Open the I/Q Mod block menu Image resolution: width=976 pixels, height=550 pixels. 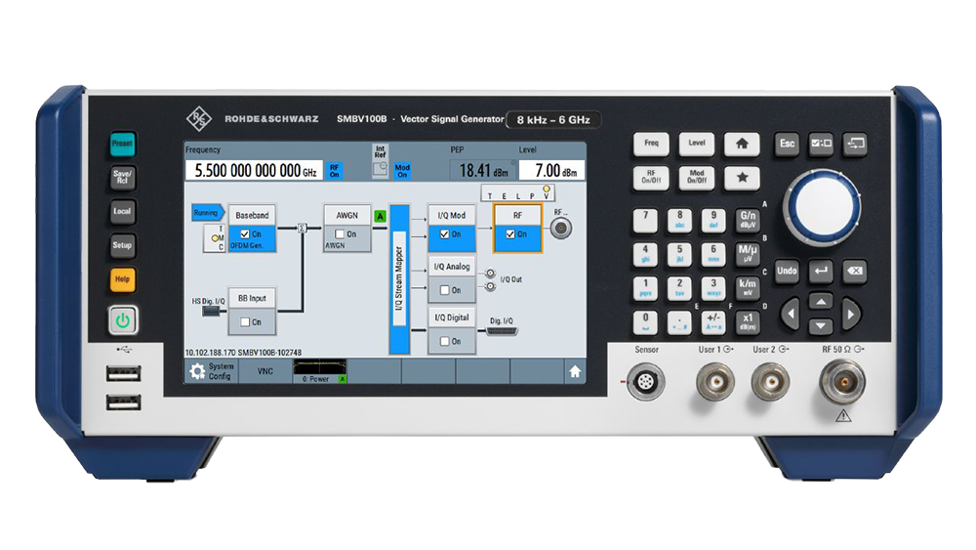coord(450,215)
